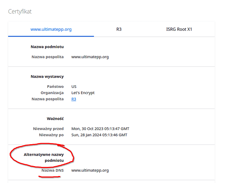Select the Nieważny przed date value
Image resolution: width=230 pixels, height=183 pixels.
[100, 129]
